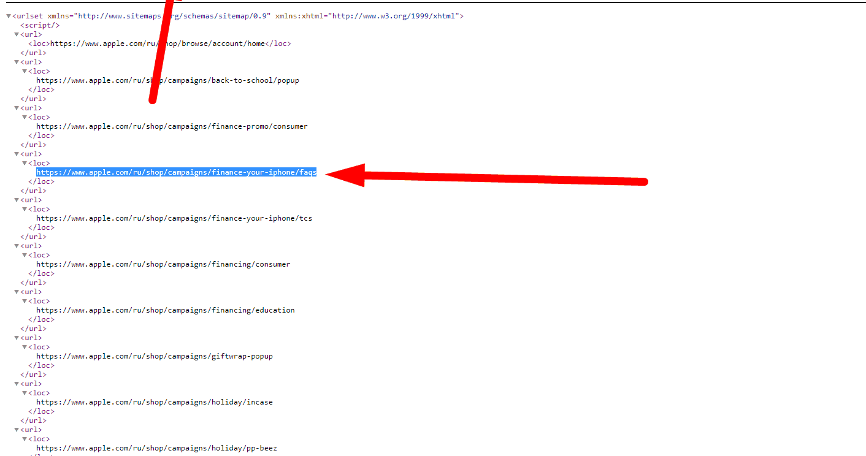Click the campaigns/holiday/pp-beez URL text
This screenshot has width=866, height=456.
(156, 448)
